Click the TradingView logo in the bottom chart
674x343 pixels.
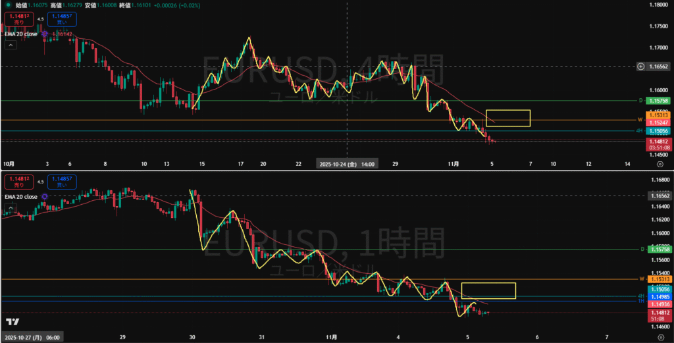pyautogui.click(x=11, y=321)
